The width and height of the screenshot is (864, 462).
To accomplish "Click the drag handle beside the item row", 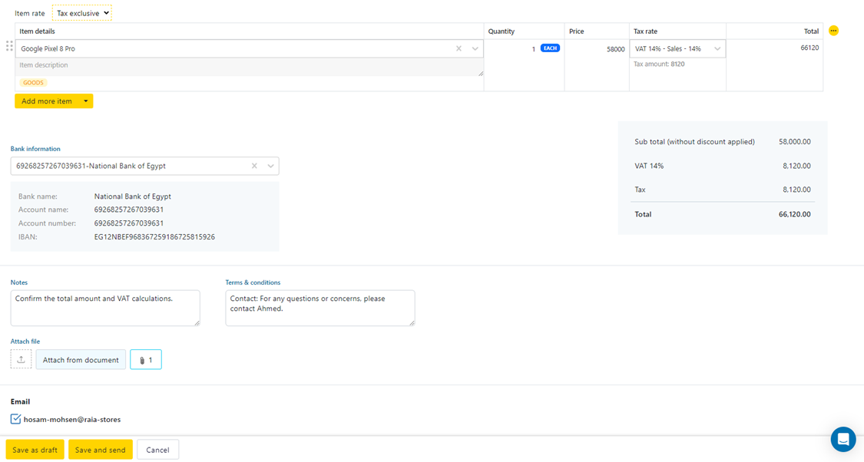I will pos(9,46).
